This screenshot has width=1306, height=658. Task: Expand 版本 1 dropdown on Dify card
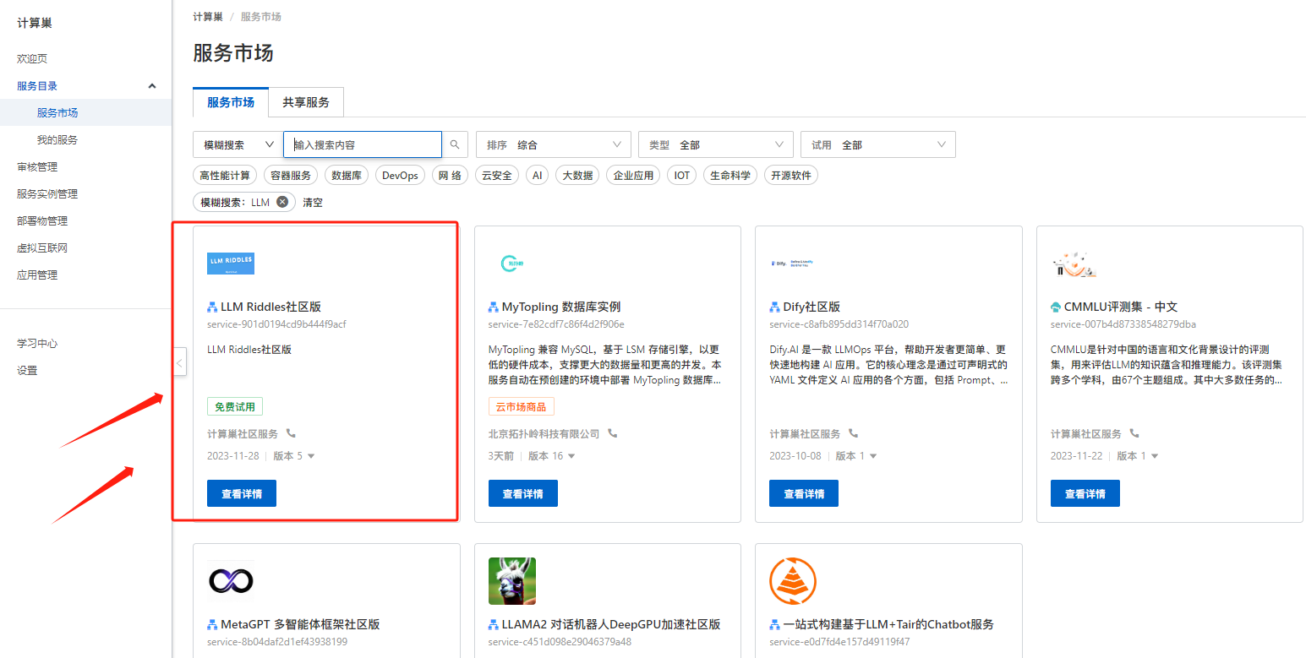pyautogui.click(x=856, y=456)
